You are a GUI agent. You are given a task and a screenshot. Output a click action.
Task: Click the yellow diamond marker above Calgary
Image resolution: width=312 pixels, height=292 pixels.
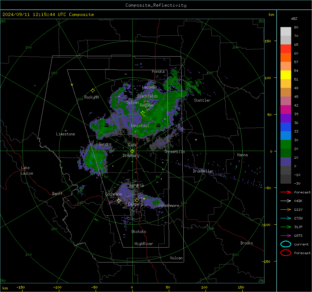point(137,200)
